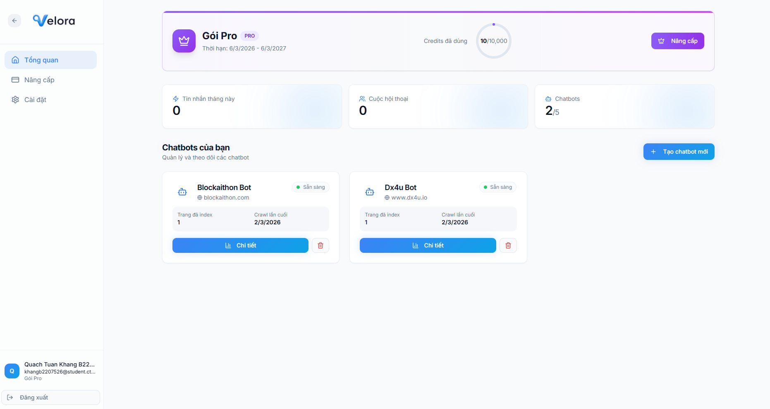Click the purple crown Pro plan icon

184,41
